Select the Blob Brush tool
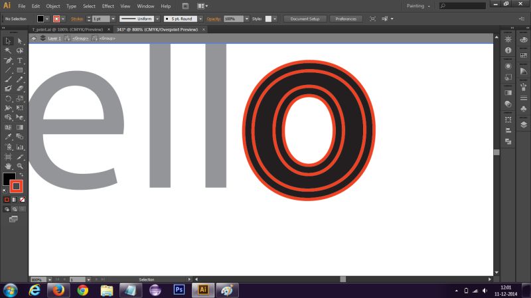Screen dimensions: 531x298 point(8,89)
